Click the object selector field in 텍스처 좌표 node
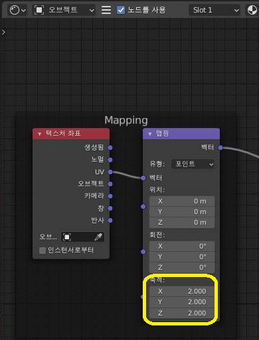Image resolution: width=259 pixels, height=340 pixels. coord(82,237)
